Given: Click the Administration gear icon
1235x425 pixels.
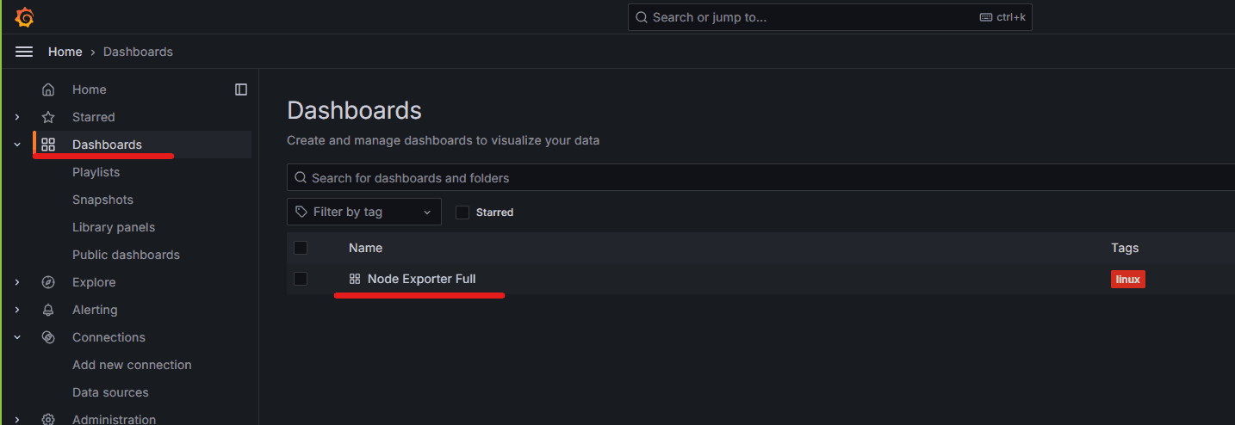Looking at the screenshot, I should [x=48, y=419].
